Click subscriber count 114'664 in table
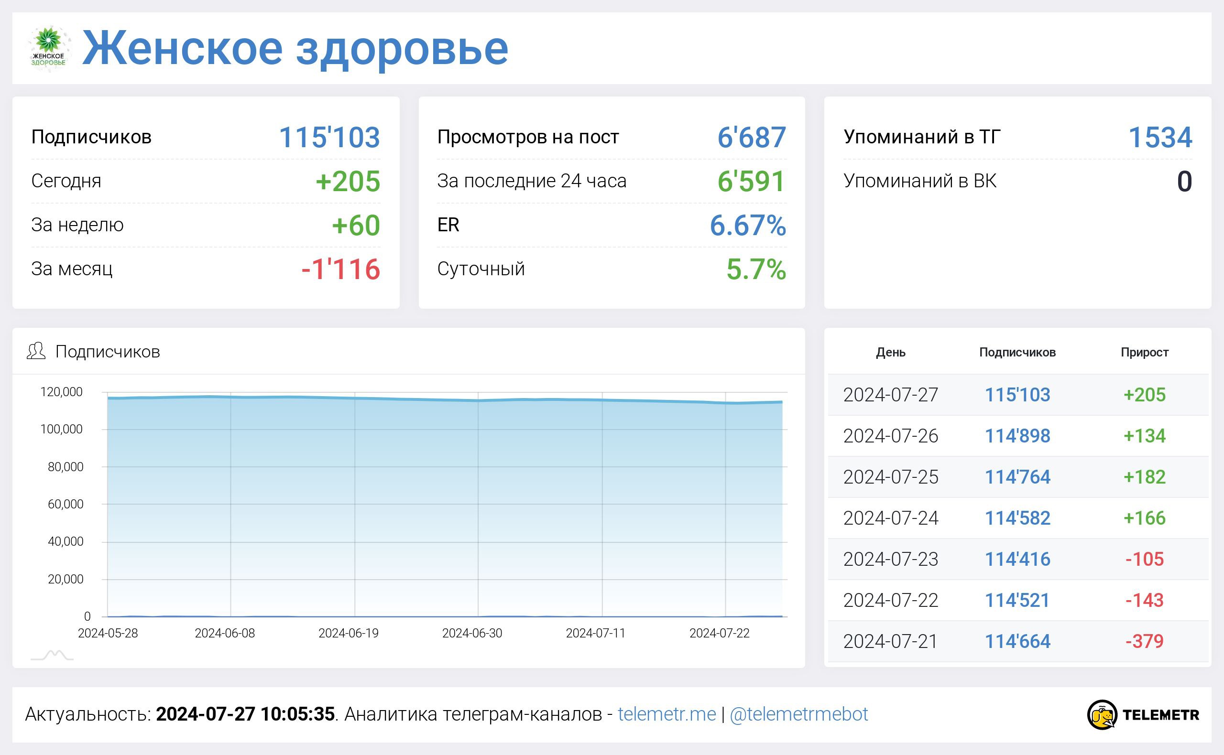 (1017, 641)
